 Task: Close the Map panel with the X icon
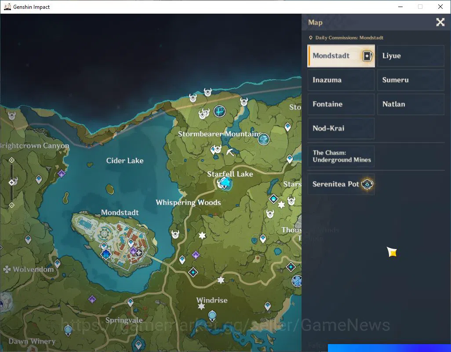coord(440,22)
